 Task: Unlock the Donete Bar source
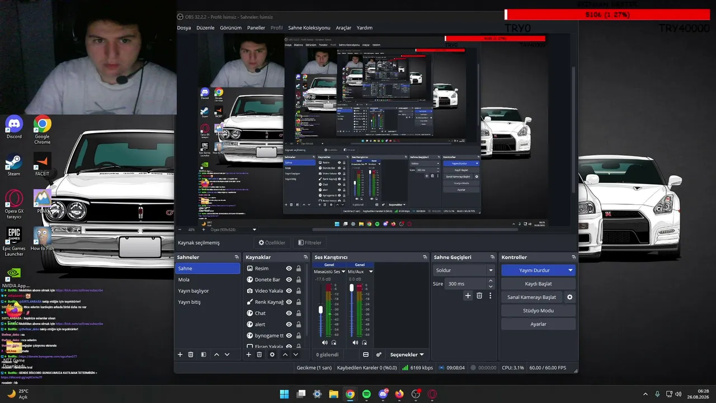pyautogui.click(x=299, y=280)
